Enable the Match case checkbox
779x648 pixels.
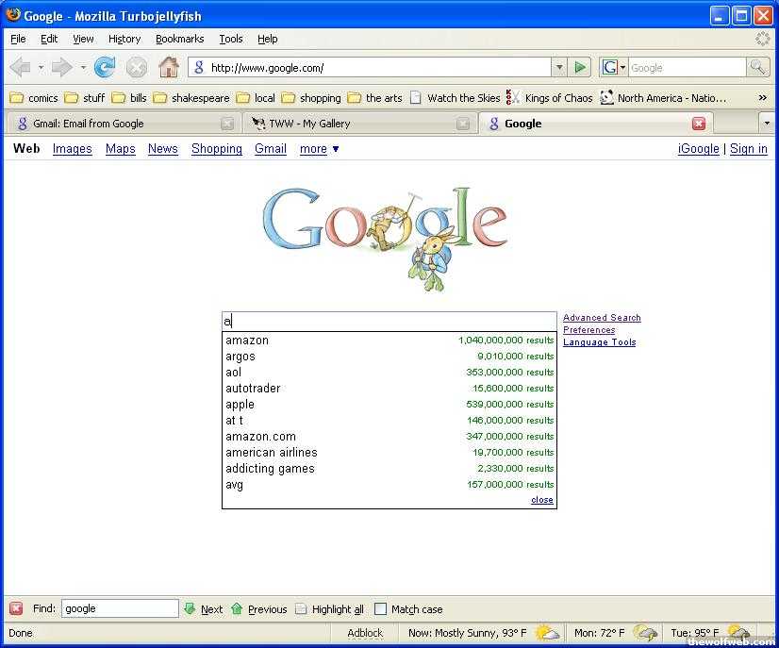coord(381,609)
